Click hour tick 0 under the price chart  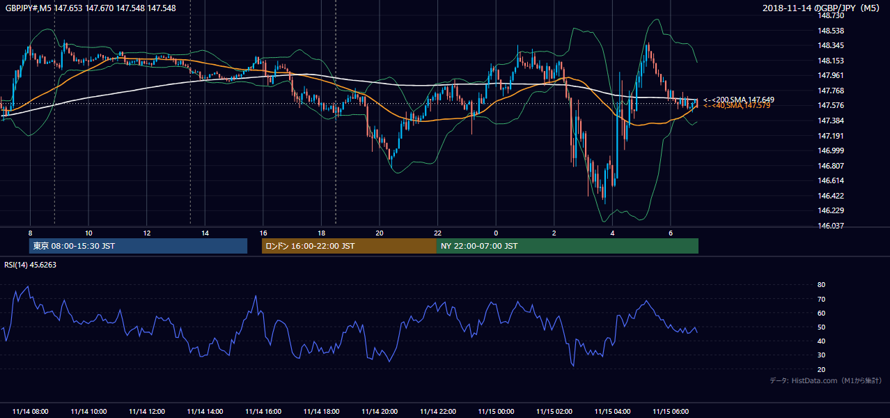click(496, 233)
